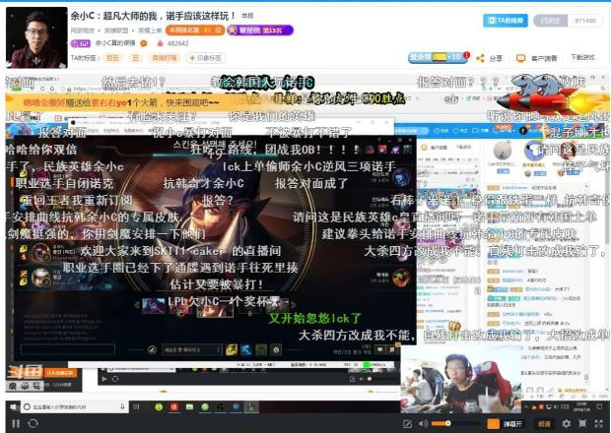Click the rocket gift banner message
611x433 pixels.
(121, 102)
